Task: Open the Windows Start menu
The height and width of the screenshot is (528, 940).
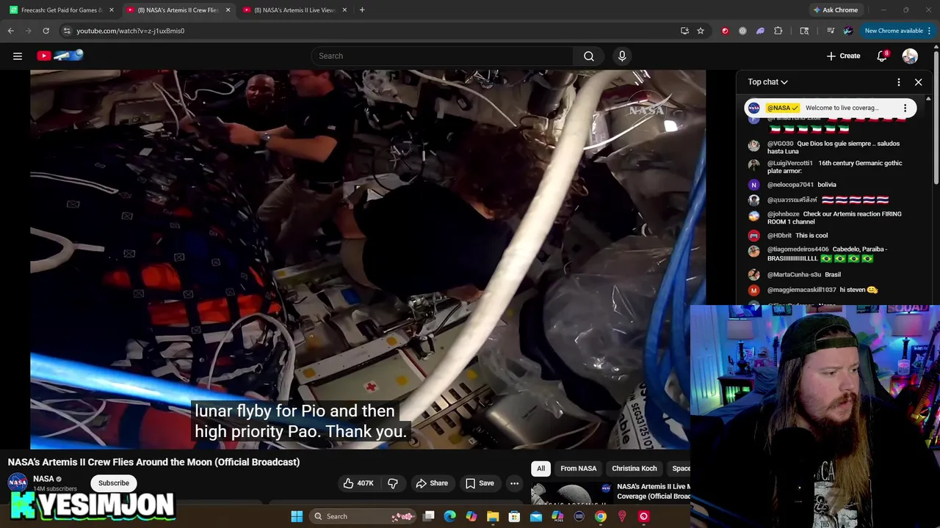Action: (297, 516)
